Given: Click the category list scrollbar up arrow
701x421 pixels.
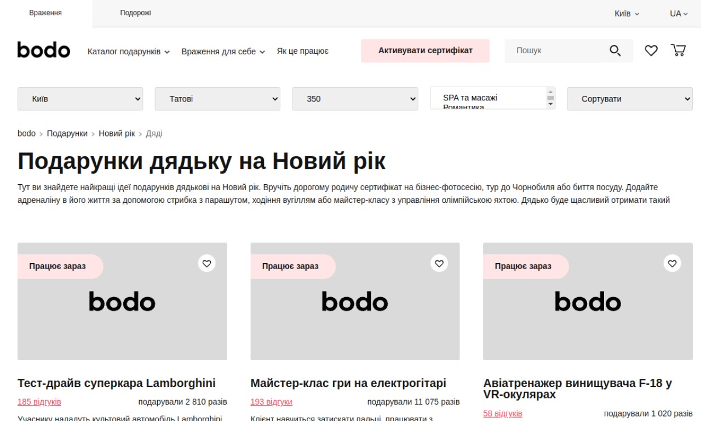Looking at the screenshot, I should click(x=550, y=92).
